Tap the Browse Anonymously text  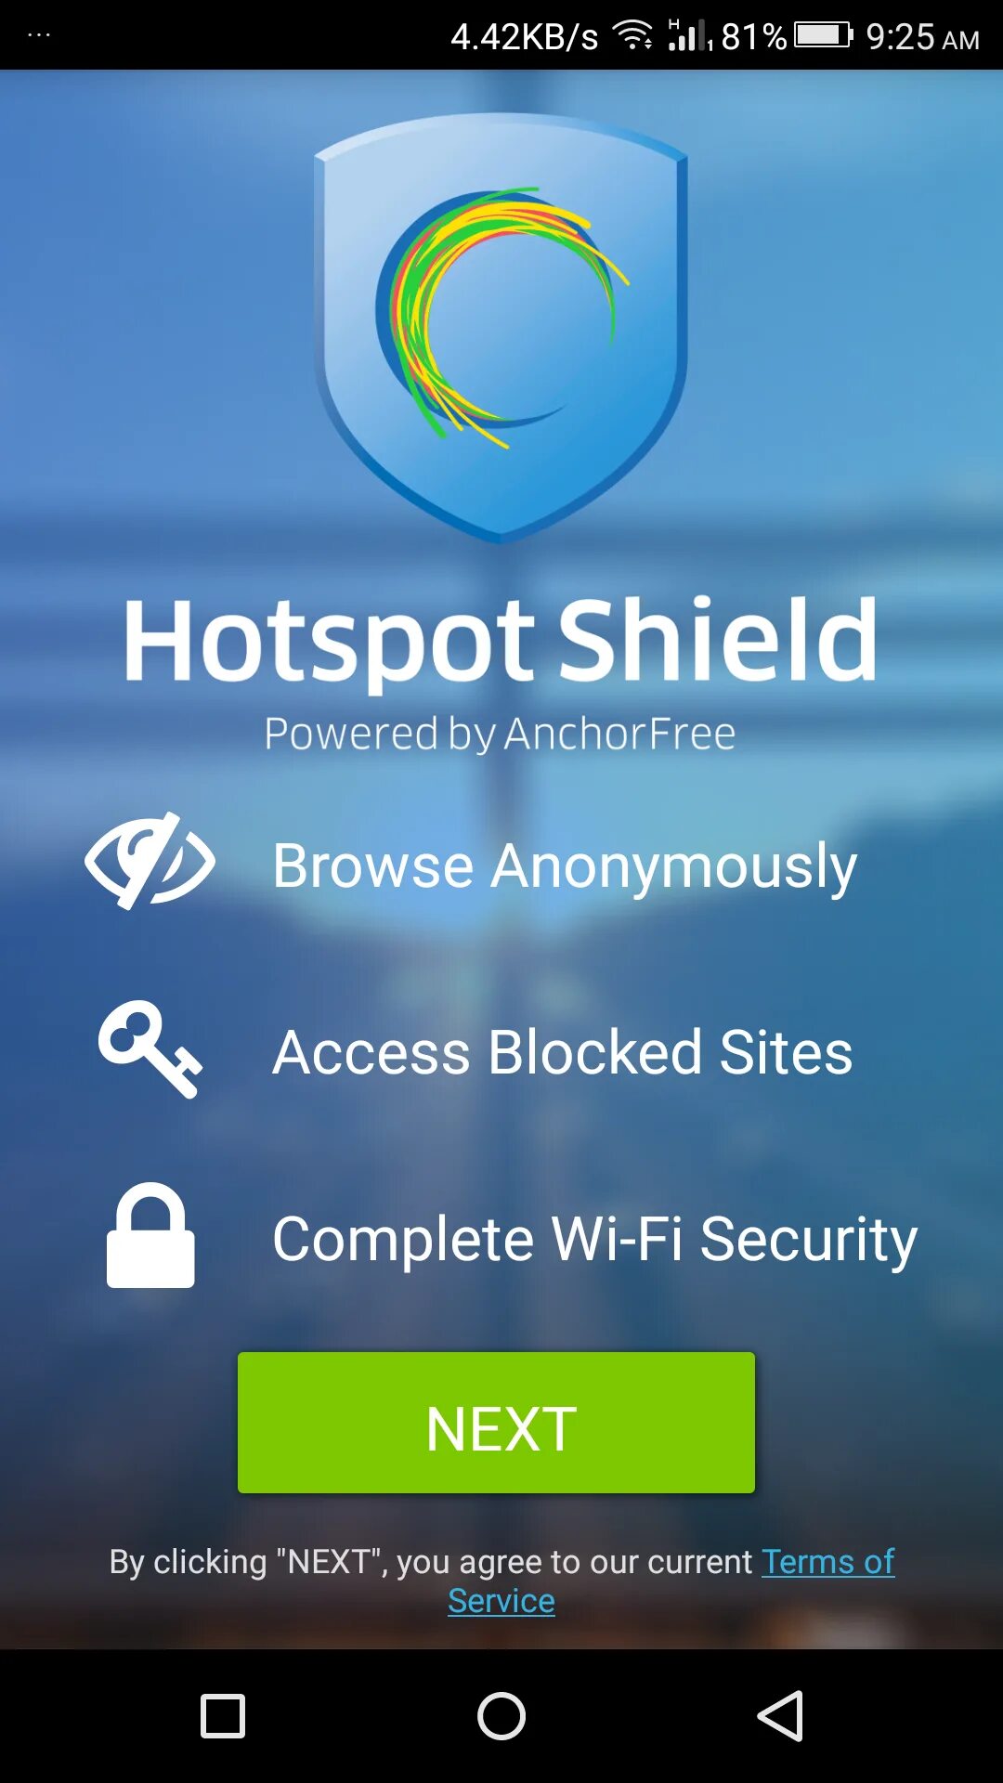pyautogui.click(x=565, y=865)
